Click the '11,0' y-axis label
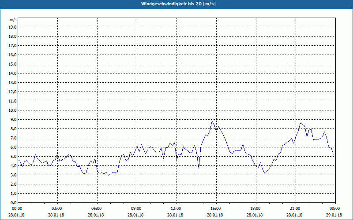This screenshot has height=220, width=353. (12, 101)
